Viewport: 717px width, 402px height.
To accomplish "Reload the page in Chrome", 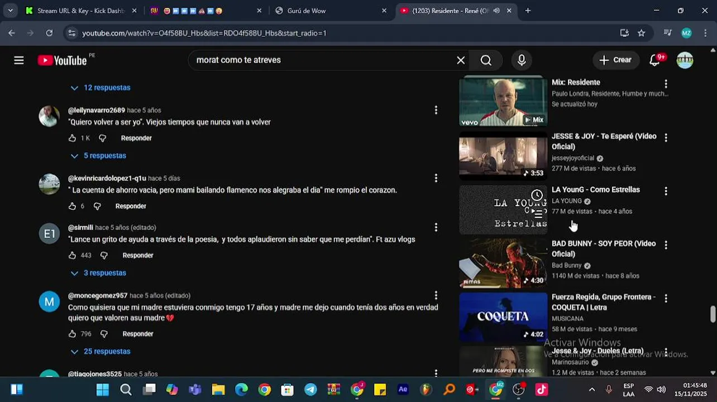I will click(49, 33).
